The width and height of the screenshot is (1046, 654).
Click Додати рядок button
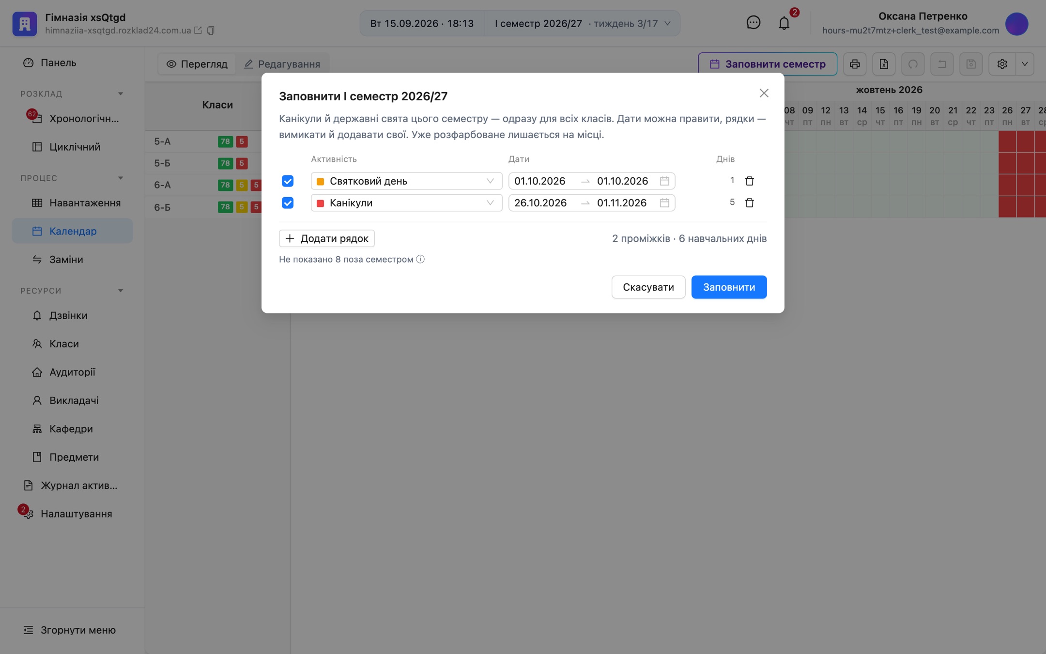tap(327, 238)
